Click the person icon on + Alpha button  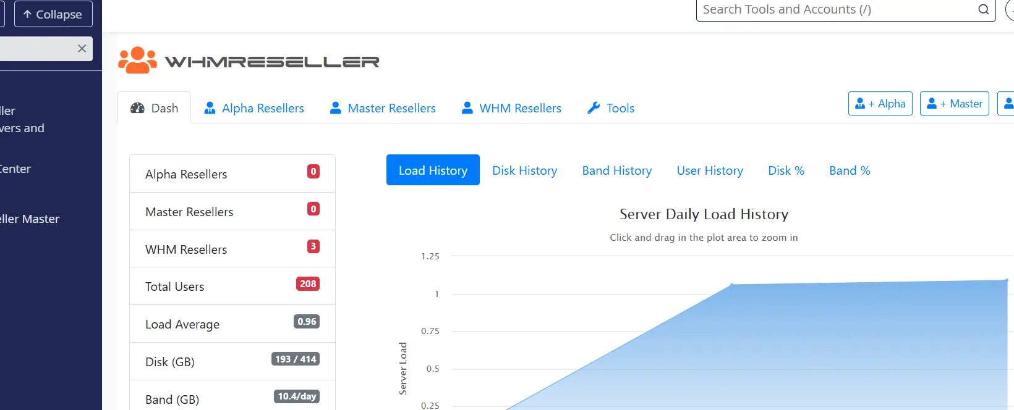click(x=860, y=104)
